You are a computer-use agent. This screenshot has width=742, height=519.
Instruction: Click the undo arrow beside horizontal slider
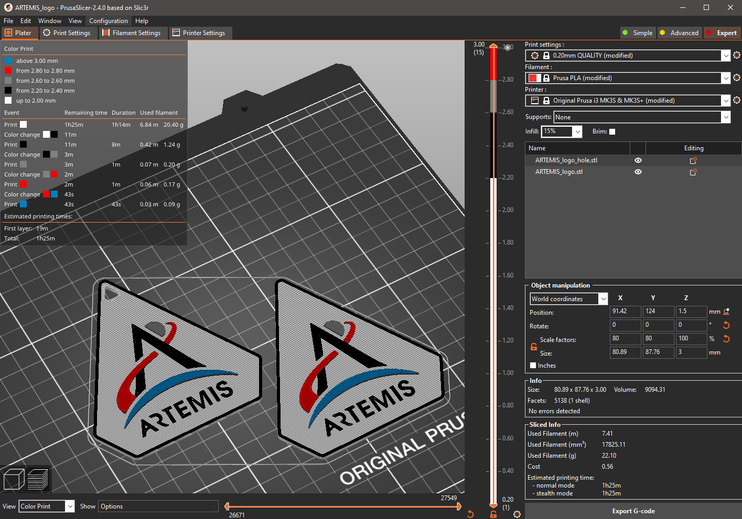[x=470, y=514]
